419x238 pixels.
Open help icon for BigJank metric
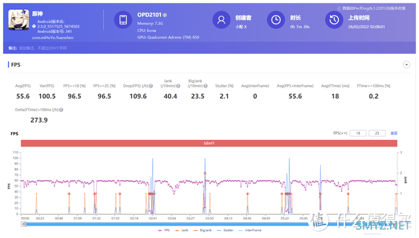[x=206, y=86]
